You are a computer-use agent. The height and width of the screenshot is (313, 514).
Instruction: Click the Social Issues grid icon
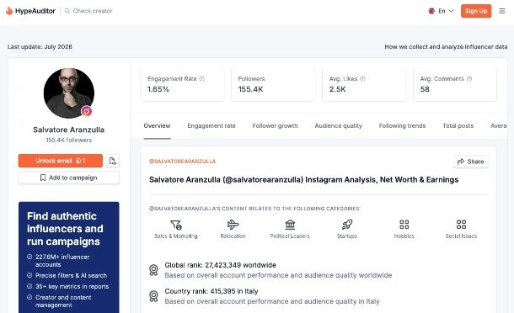(461, 225)
